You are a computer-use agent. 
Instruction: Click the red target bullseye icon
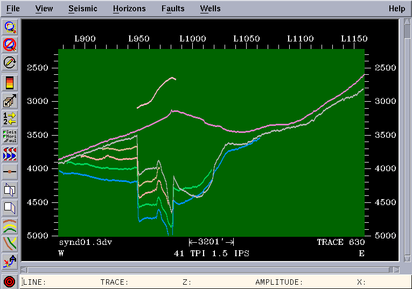(10, 281)
